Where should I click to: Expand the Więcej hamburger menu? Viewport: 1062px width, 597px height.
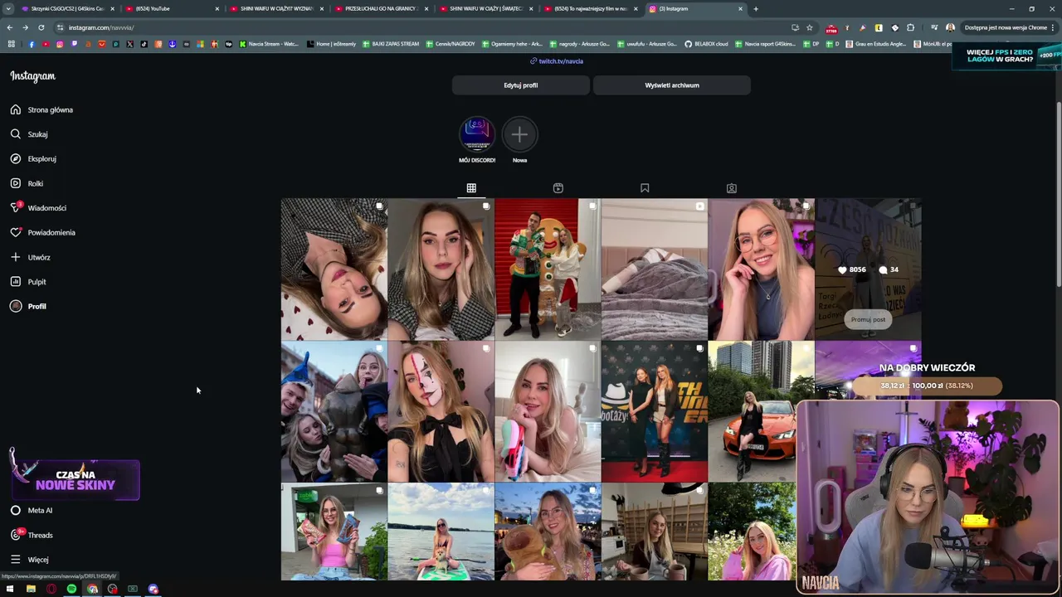pos(29,560)
